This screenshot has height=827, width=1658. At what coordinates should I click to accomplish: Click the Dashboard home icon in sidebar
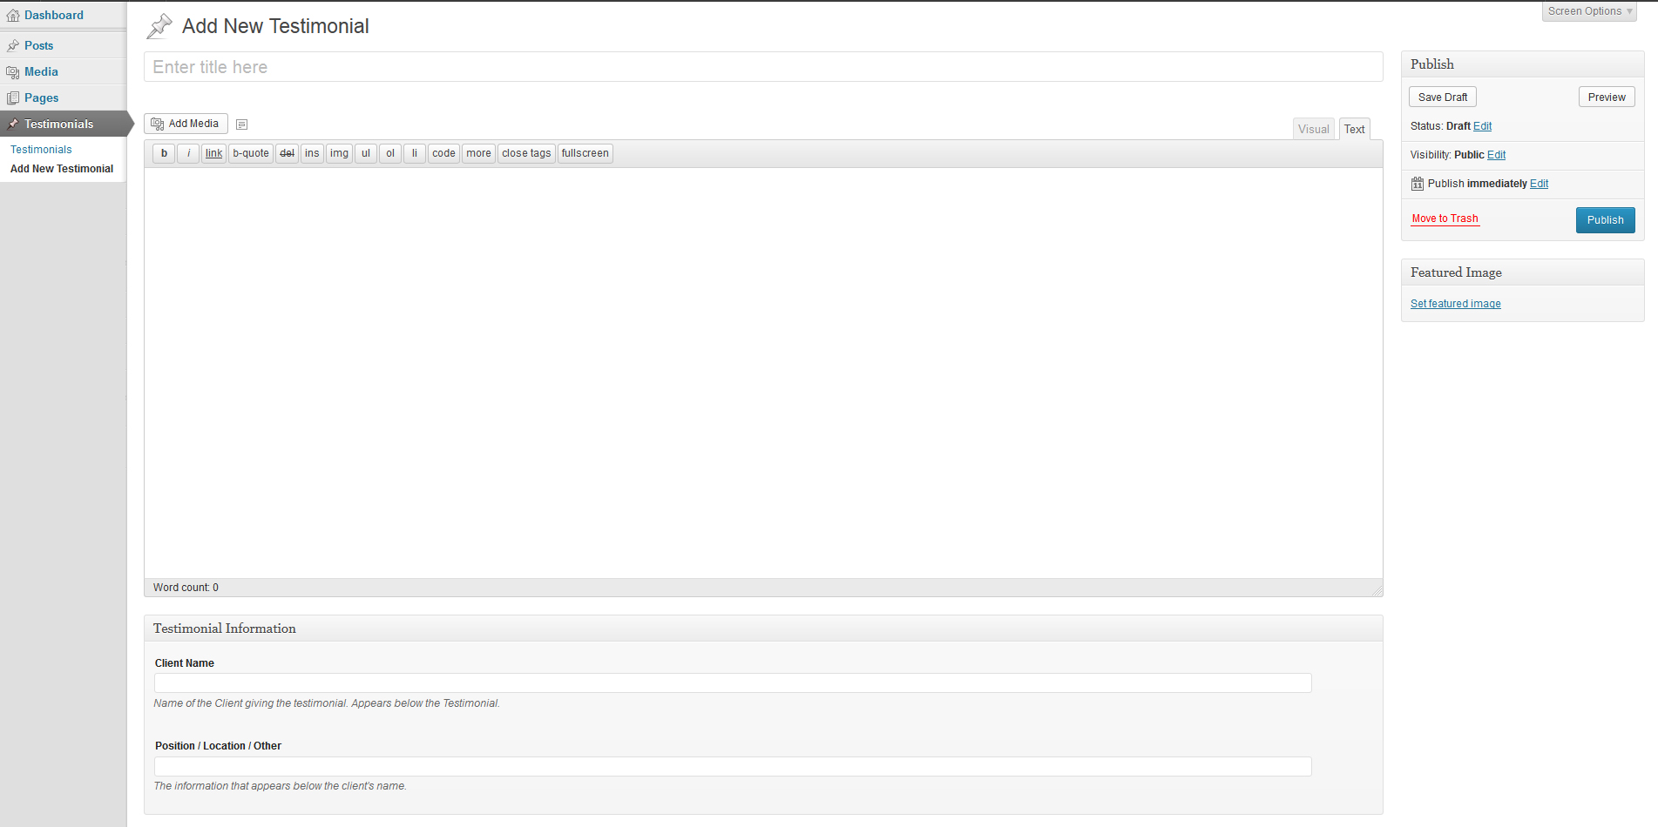tap(13, 16)
